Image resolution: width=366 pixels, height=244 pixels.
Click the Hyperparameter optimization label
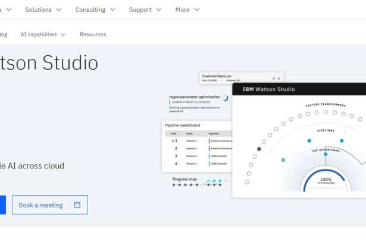tap(195, 97)
